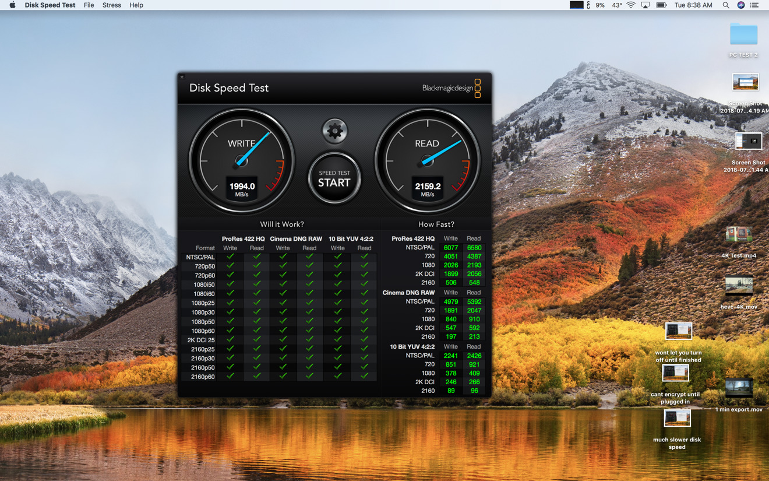This screenshot has width=769, height=481.
Task: Click the 43° temperature reading in menu bar
Action: (617, 5)
